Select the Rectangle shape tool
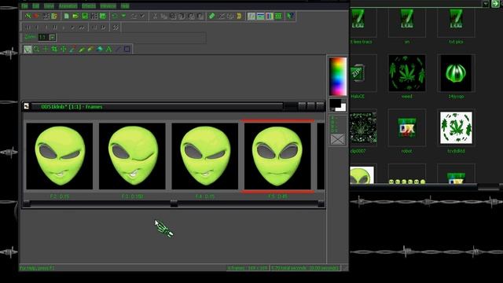Viewport: 503px width, 283px height. 127,49
